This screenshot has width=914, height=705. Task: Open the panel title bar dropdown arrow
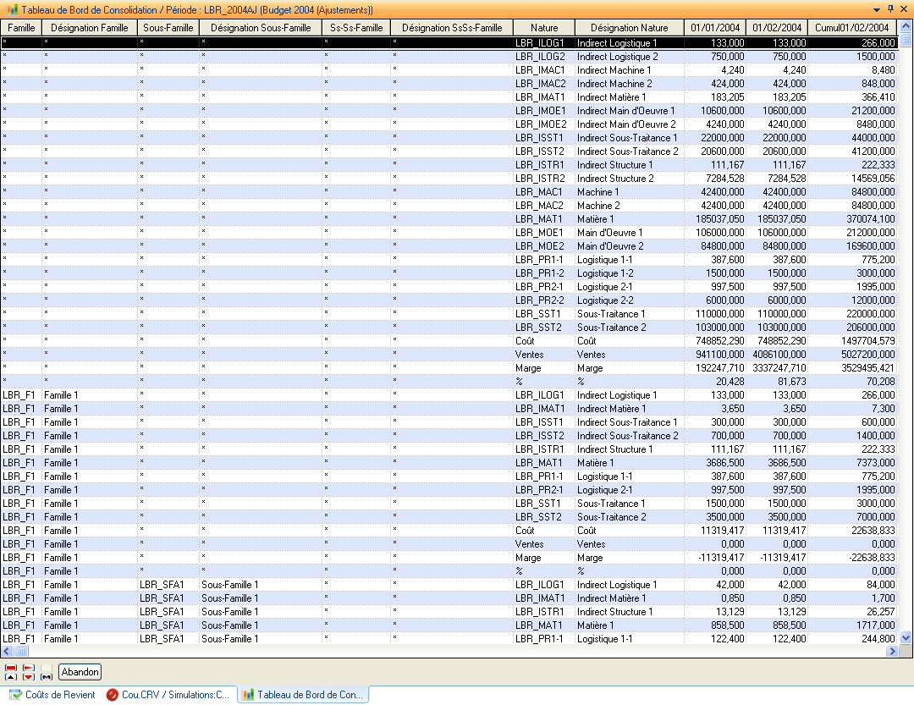click(877, 9)
